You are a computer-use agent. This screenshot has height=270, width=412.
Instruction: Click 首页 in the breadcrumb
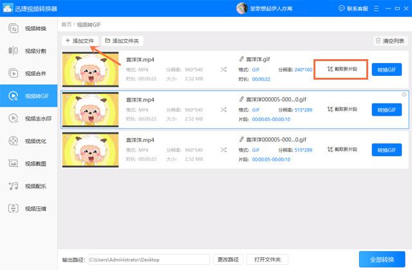pos(66,24)
